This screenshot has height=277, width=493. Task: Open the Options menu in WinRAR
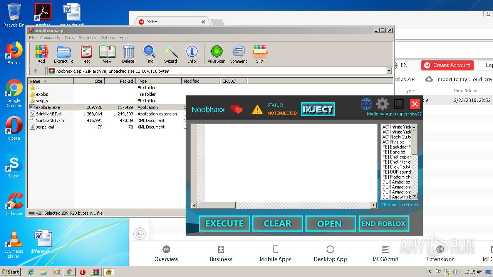(108, 38)
